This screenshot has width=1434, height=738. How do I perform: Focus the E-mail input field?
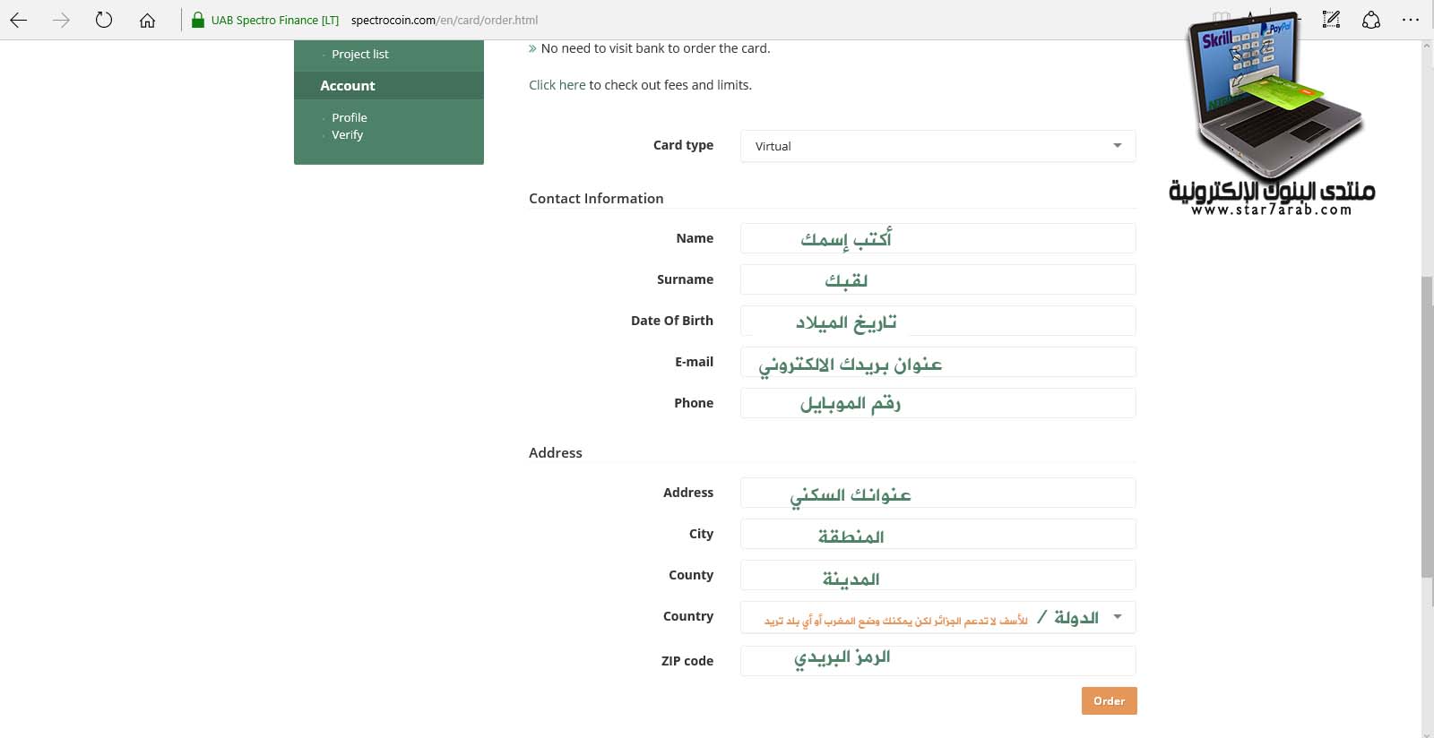pyautogui.click(x=937, y=362)
